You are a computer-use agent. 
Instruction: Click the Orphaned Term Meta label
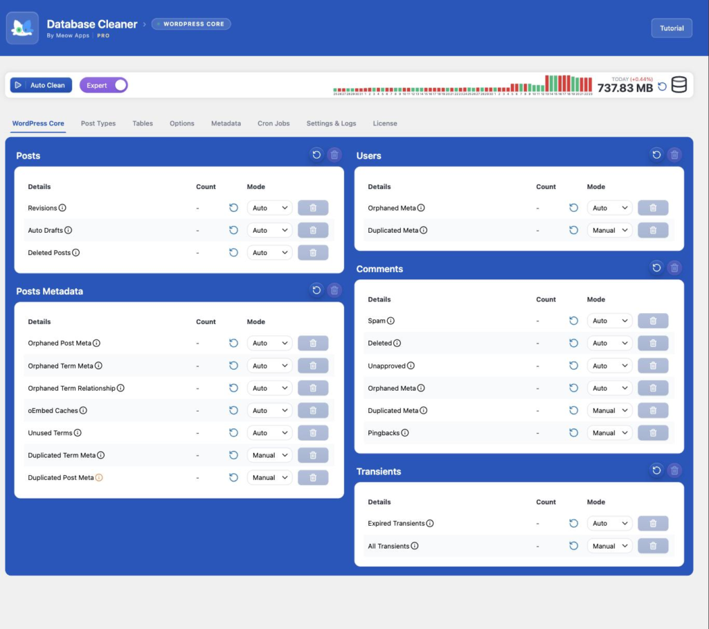(x=61, y=366)
